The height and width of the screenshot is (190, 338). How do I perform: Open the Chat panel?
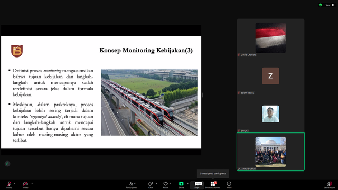[x=151, y=185]
